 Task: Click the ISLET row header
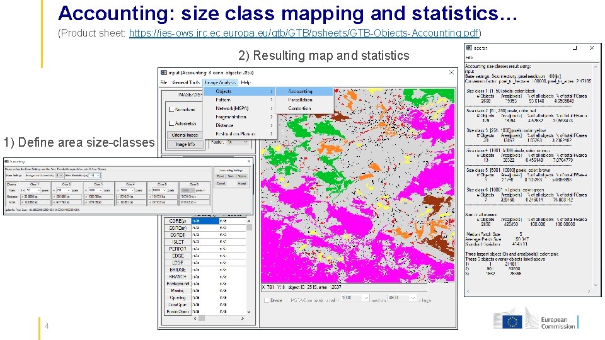click(178, 242)
